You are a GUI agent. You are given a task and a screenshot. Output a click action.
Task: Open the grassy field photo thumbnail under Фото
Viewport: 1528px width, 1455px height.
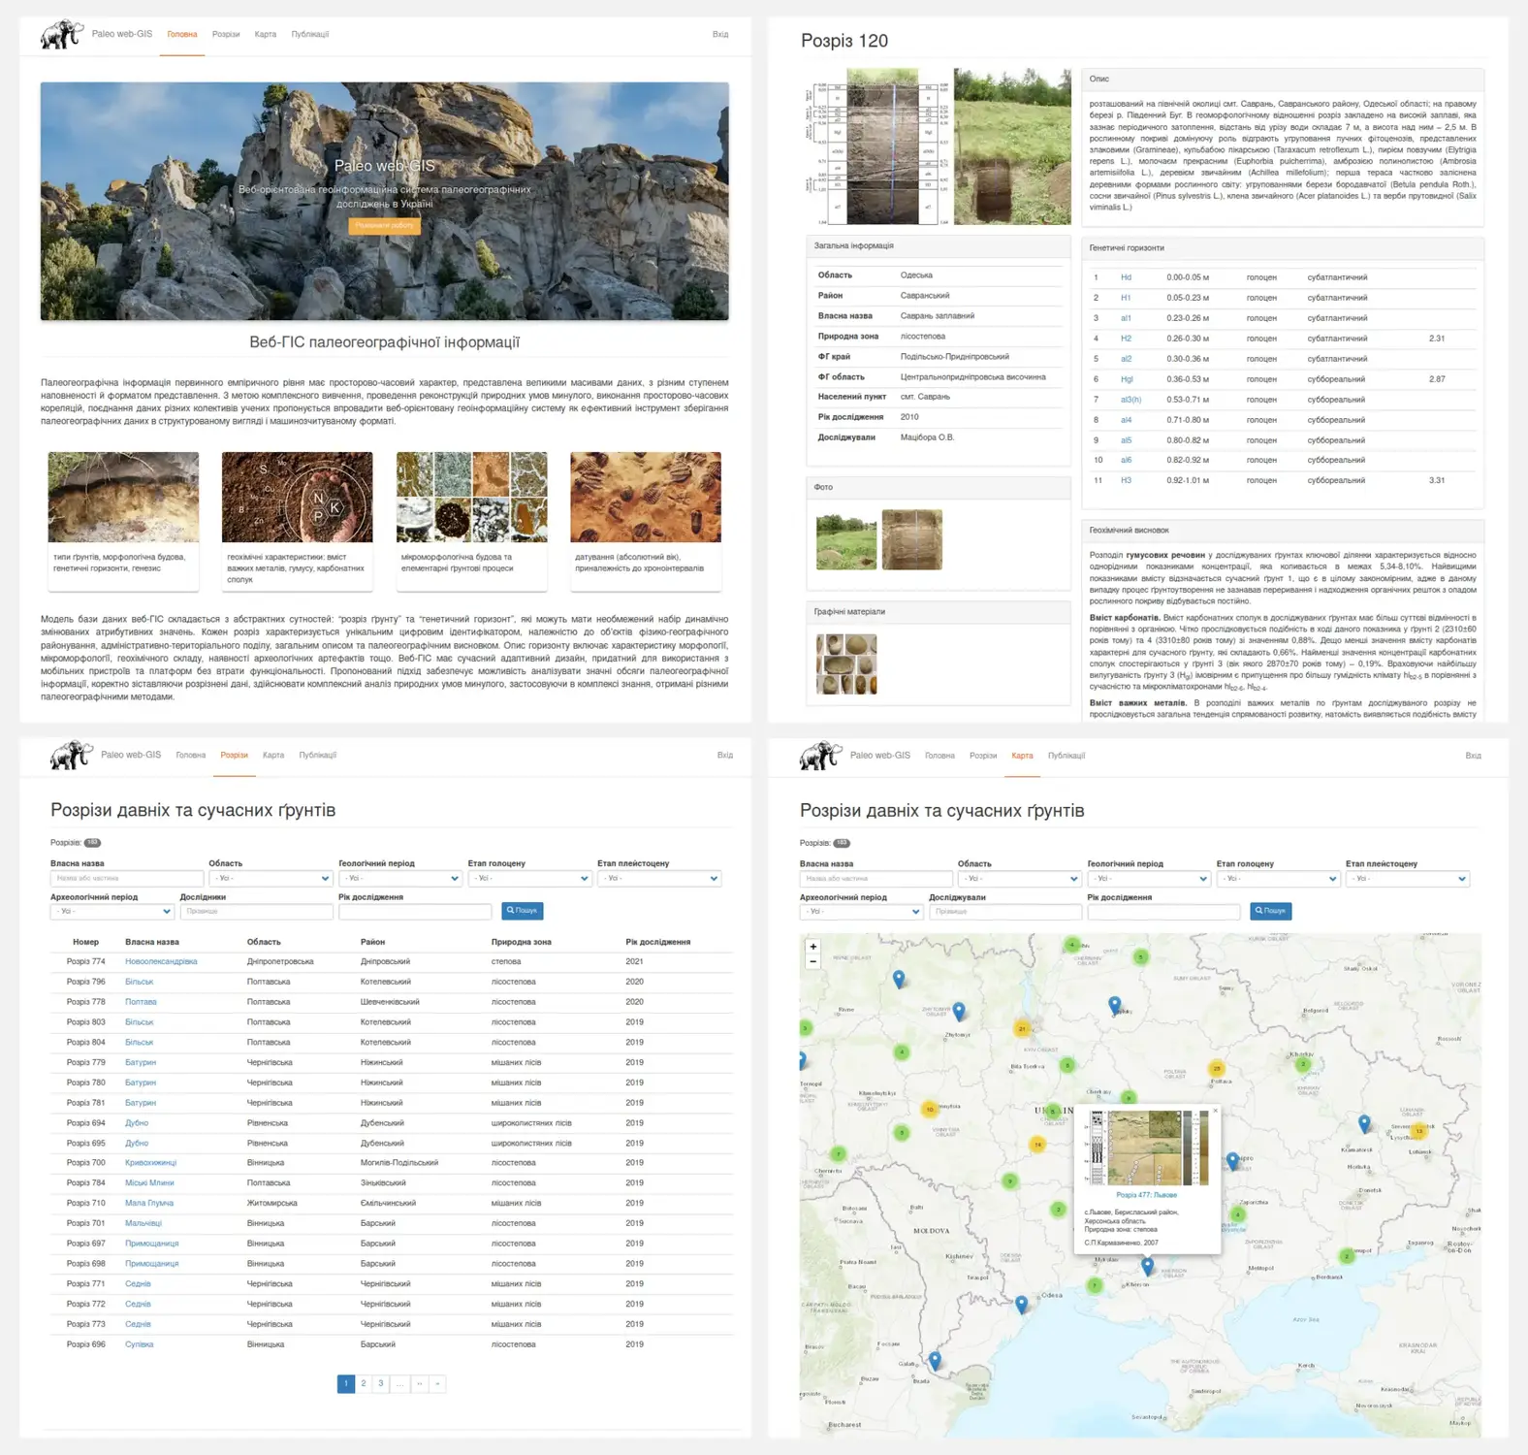(846, 540)
